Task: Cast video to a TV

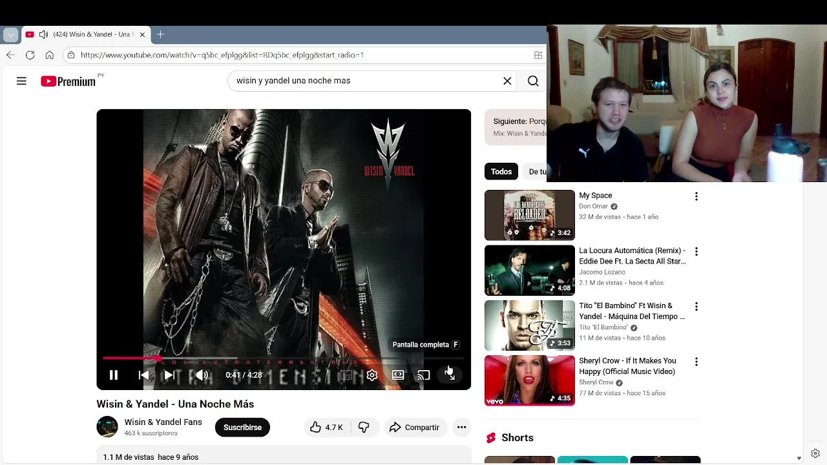Action: [424, 375]
